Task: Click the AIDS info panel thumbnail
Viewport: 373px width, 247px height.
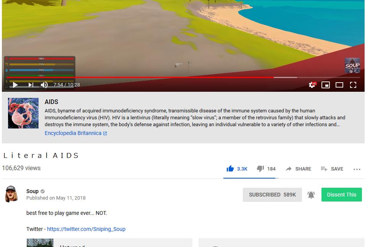Action: click(x=23, y=113)
